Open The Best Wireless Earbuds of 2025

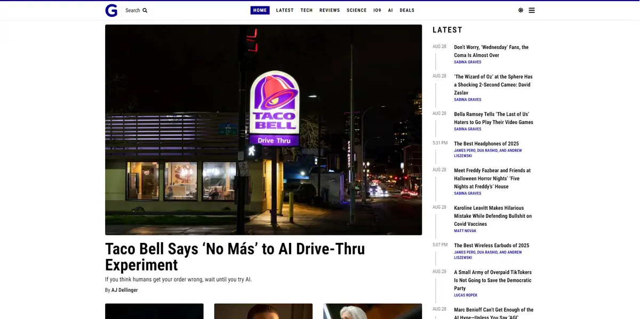click(492, 246)
